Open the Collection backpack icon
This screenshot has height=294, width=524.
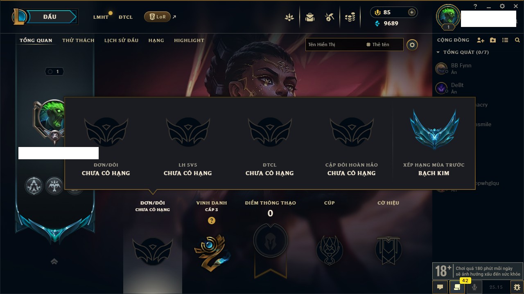pos(310,17)
